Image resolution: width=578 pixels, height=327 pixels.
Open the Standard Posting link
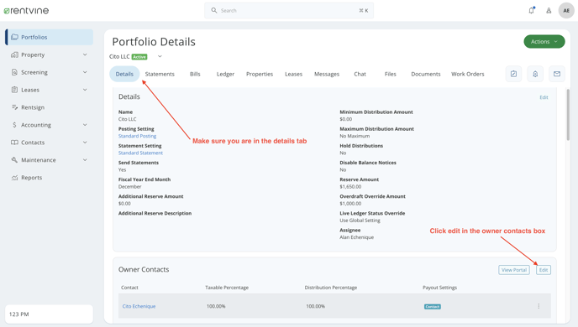tap(137, 136)
